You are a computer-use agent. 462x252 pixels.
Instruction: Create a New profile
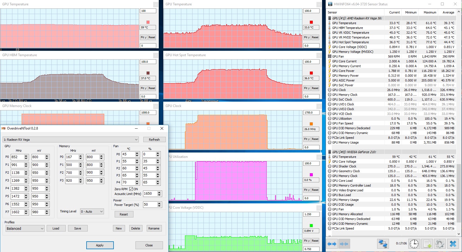tap(119, 228)
